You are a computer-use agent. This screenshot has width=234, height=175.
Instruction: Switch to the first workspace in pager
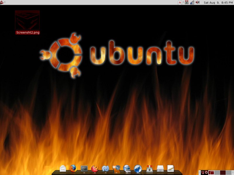[x=211, y=173]
